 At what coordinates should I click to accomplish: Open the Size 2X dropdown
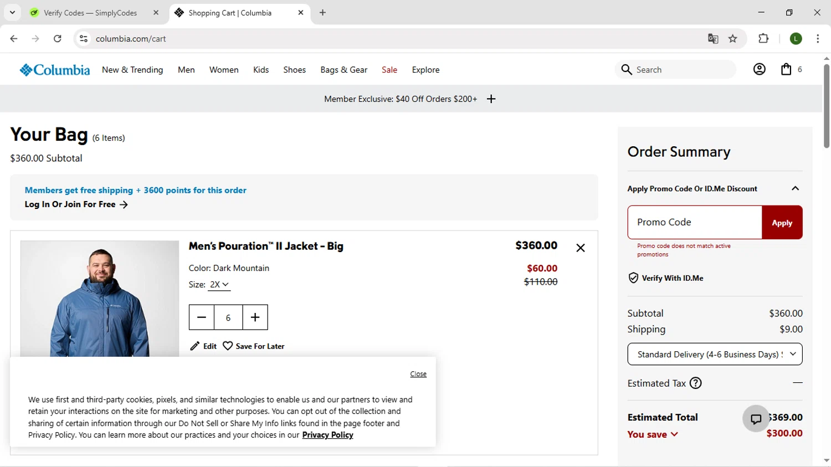(219, 285)
